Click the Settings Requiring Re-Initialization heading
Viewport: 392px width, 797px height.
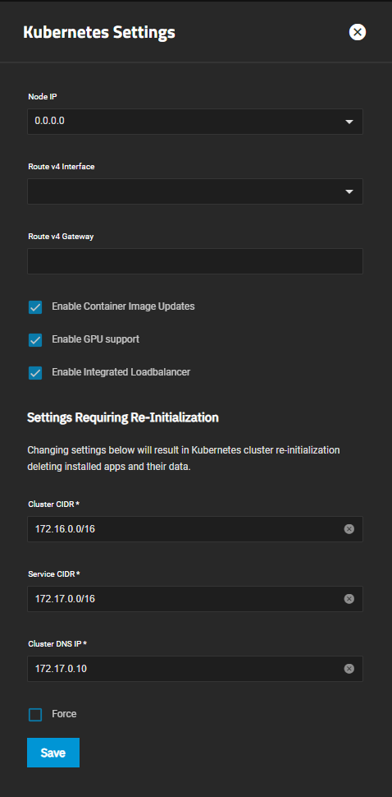[x=123, y=418]
